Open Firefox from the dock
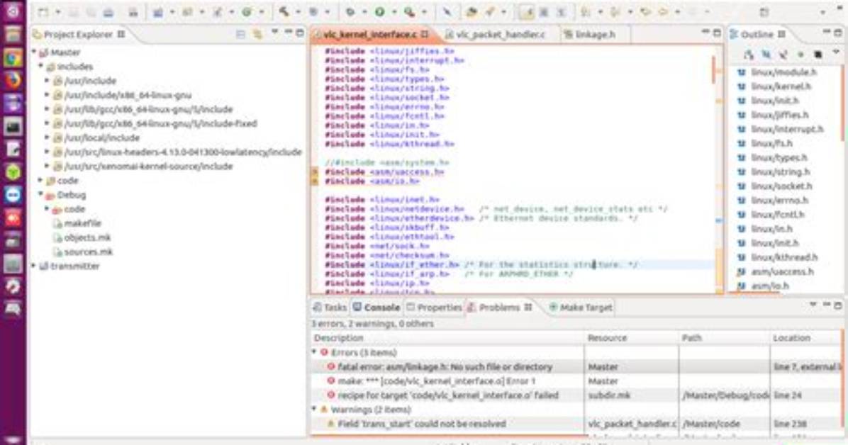 pos(13,81)
